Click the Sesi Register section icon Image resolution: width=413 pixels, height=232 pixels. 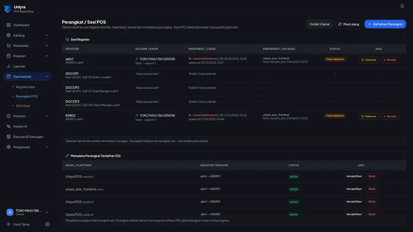(67, 40)
